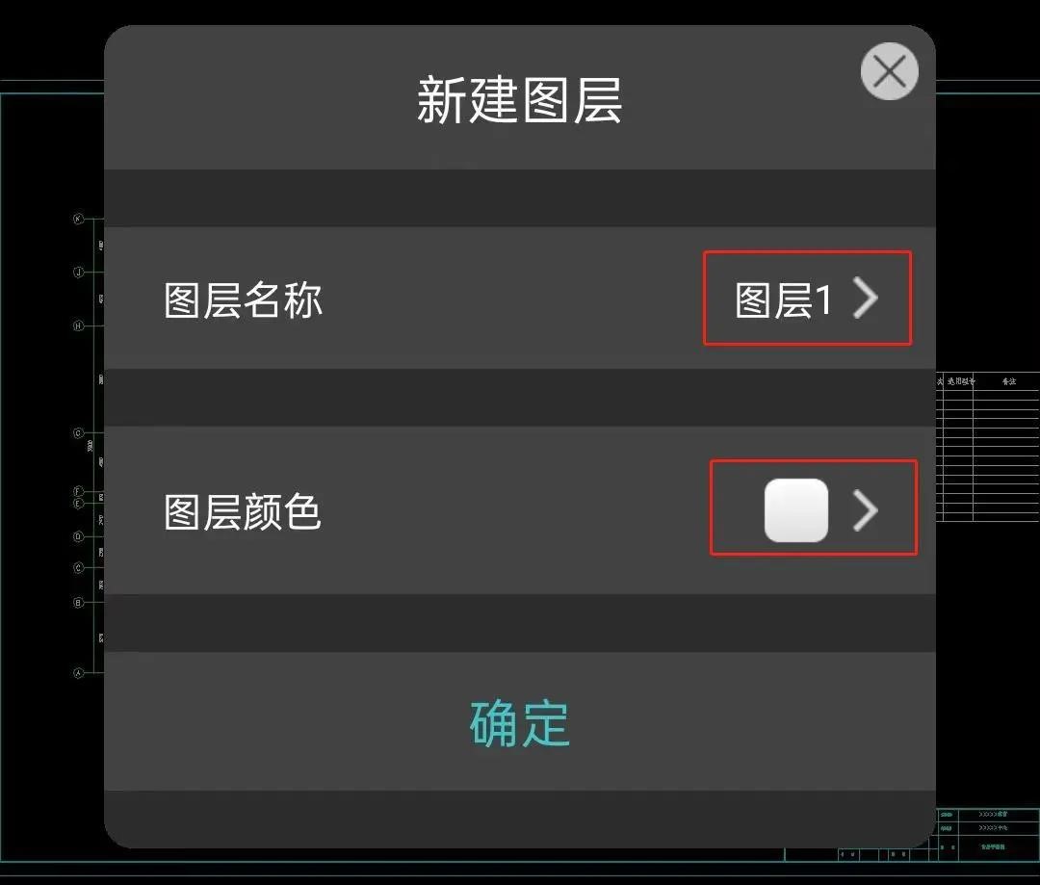Image resolution: width=1040 pixels, height=885 pixels.
Task: Select the axis bubble between D and B
Action: coord(78,568)
